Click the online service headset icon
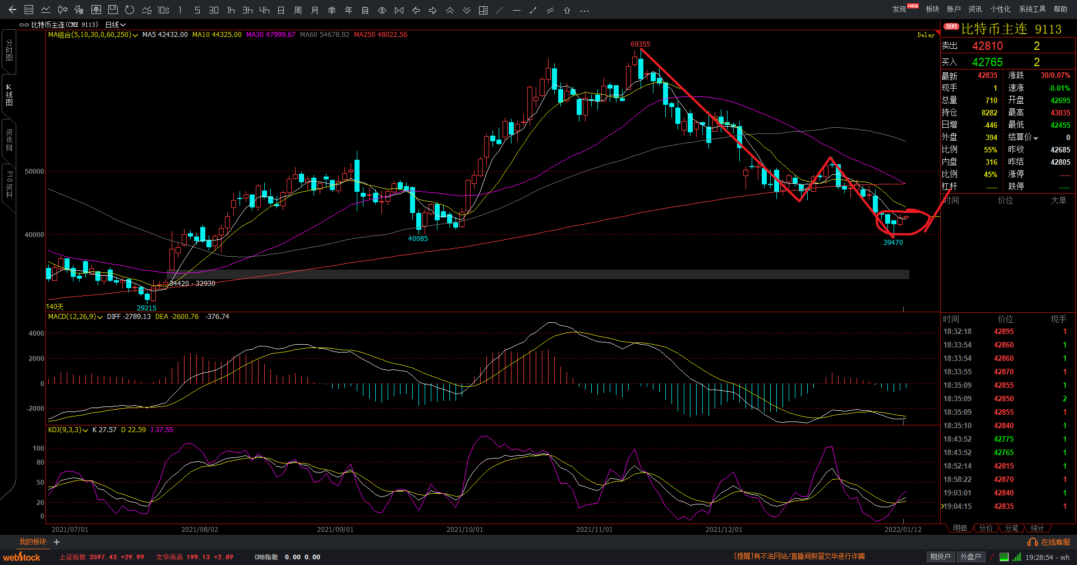1077x565 pixels. pos(1032,542)
